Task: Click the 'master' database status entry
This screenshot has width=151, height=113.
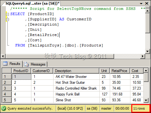Action: tap(106, 108)
